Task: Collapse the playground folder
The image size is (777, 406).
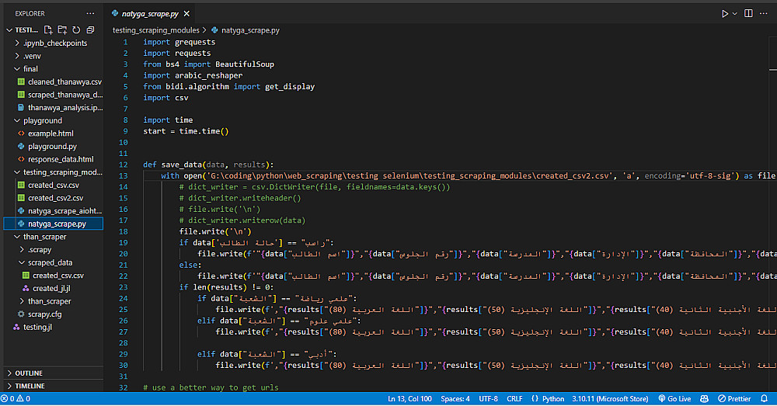Action: tap(43, 120)
